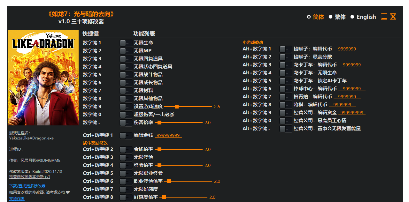Turn on 超级伤害/一击必杀 toggle
Screen dimensions: 409x202
[x=126, y=115]
